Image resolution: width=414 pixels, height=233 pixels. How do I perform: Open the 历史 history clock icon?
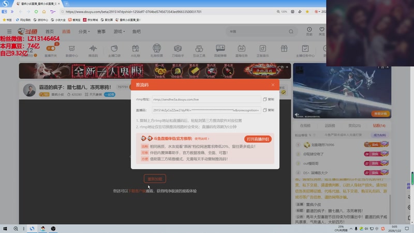coord(309,31)
